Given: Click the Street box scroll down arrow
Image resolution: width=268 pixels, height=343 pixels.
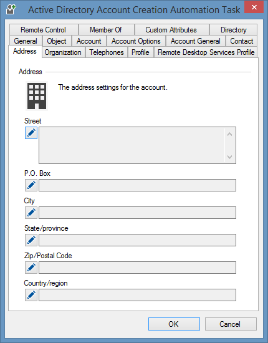Looking at the screenshot, I should click(229, 157).
